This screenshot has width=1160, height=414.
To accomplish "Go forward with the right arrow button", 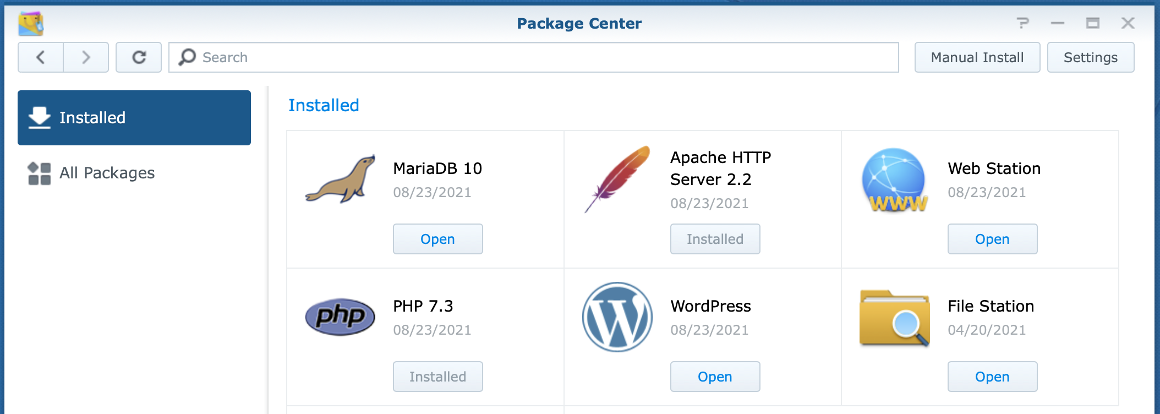I will (86, 57).
